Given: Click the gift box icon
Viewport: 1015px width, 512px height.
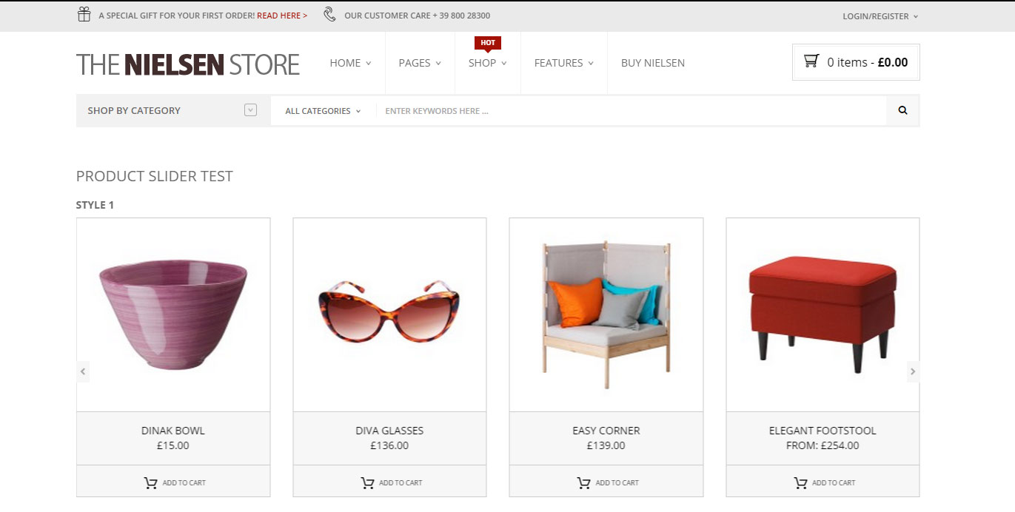Looking at the screenshot, I should click(x=84, y=15).
